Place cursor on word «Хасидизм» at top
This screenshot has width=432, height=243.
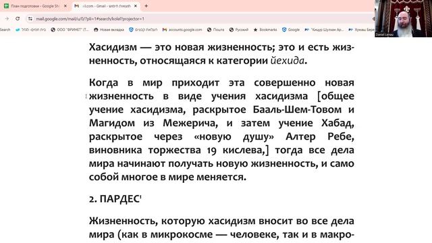[113, 47]
